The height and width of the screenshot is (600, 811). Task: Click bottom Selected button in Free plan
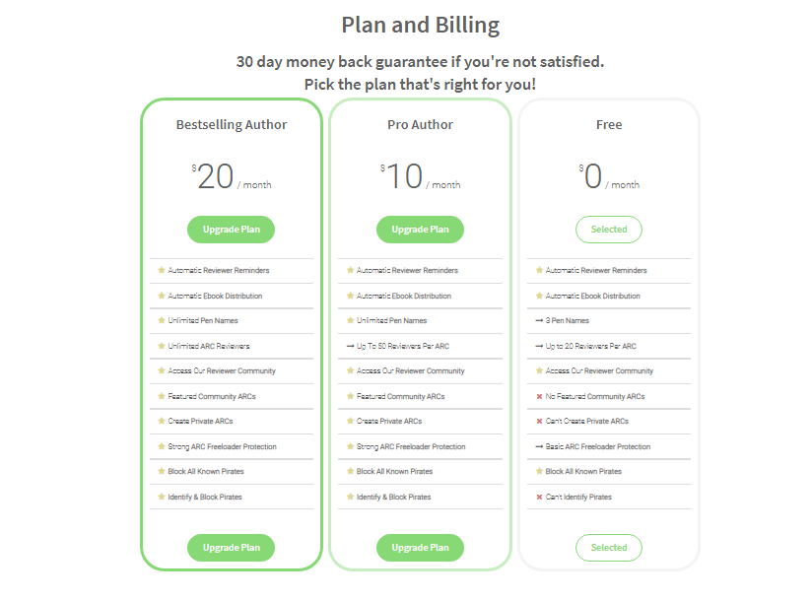609,548
